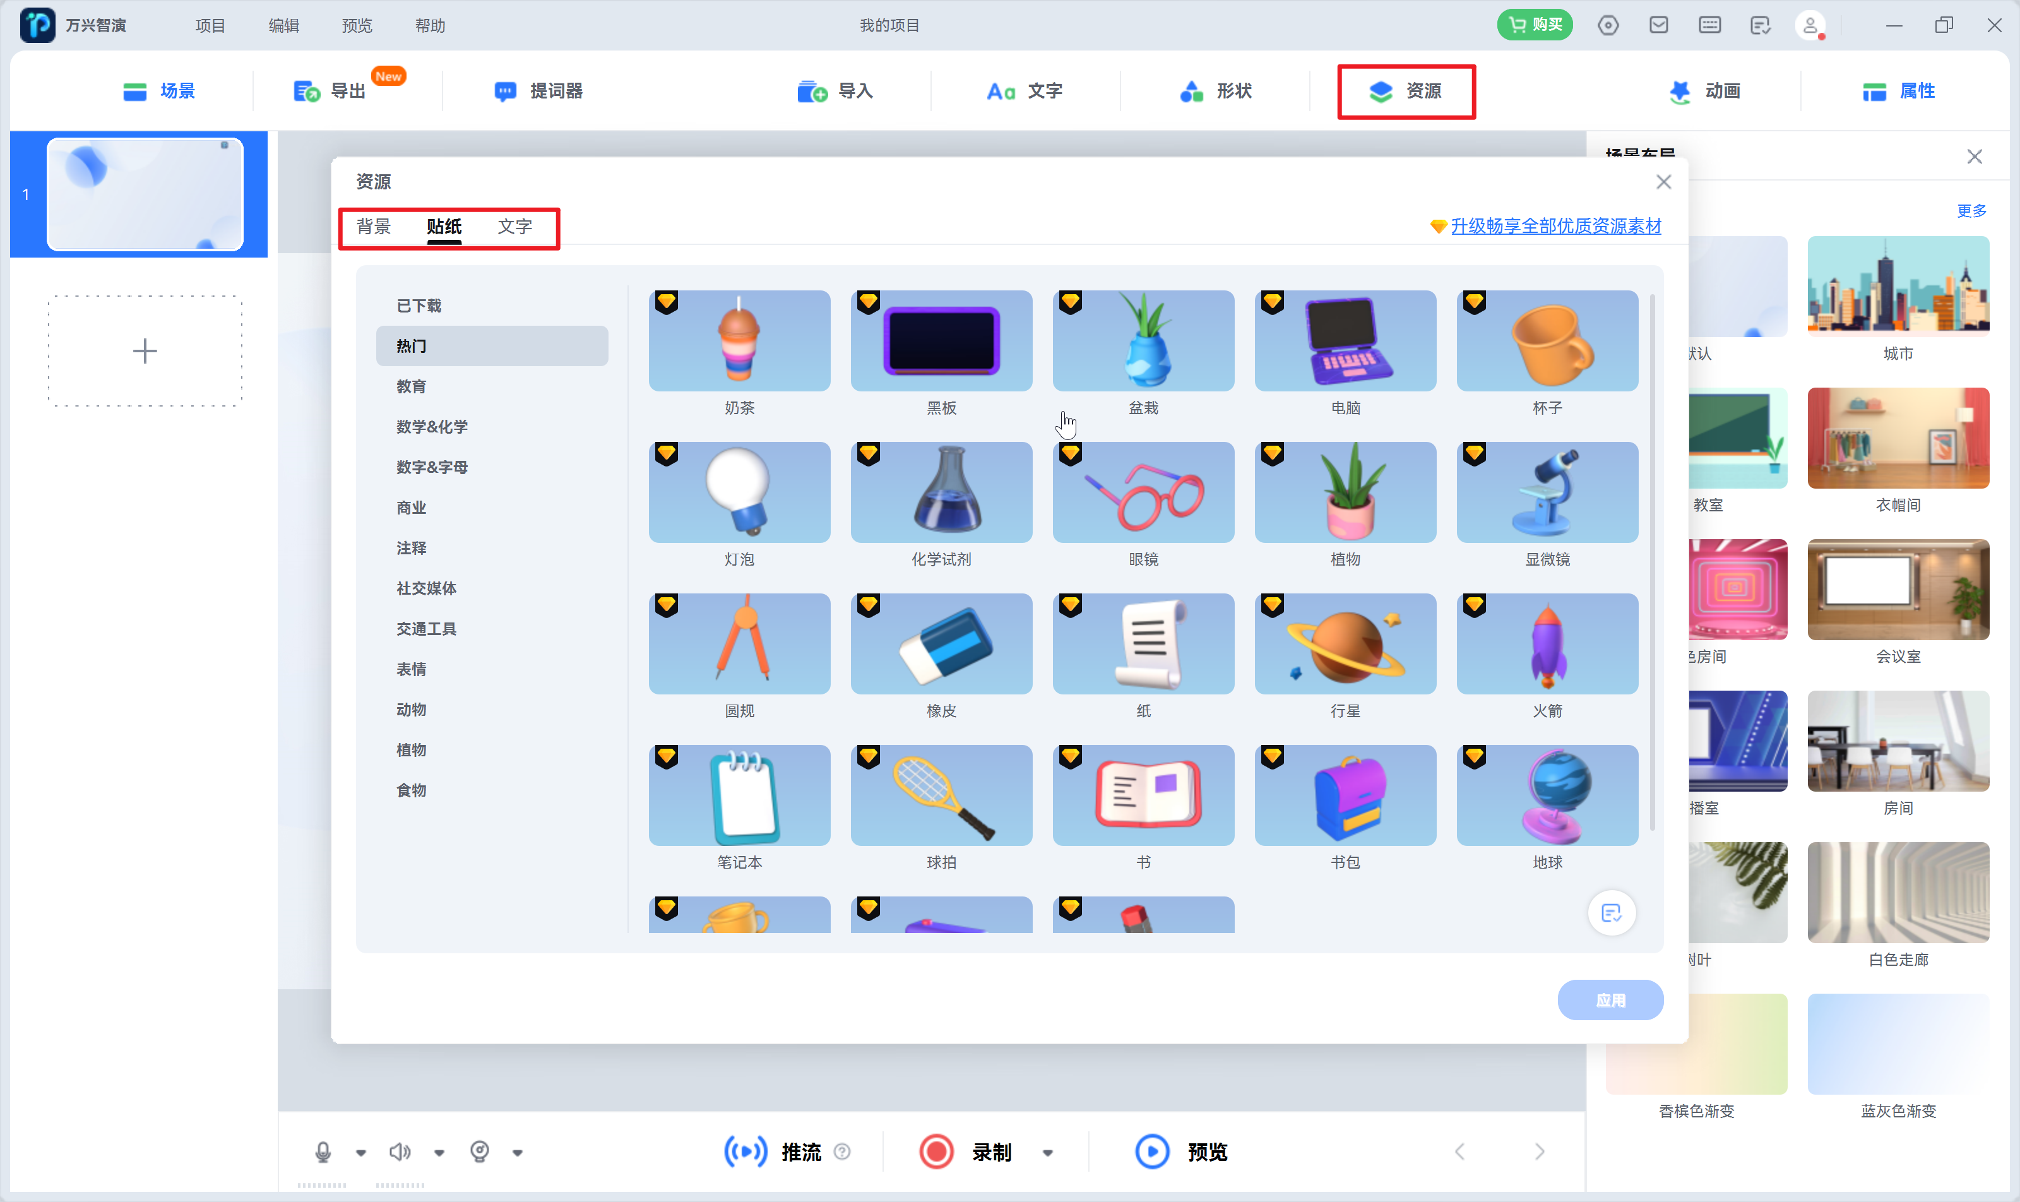Viewport: 2020px width, 1202px height.
Task: Open the 编辑 menu
Action: click(283, 25)
